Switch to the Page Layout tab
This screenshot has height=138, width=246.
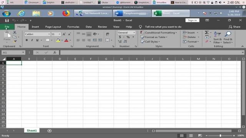tap(53, 27)
